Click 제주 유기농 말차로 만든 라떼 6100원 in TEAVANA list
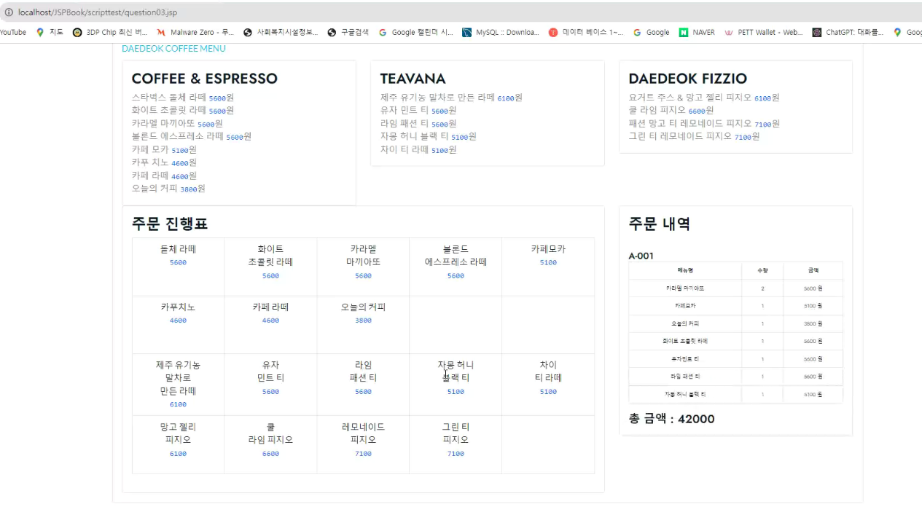This screenshot has width=922, height=531. pyautogui.click(x=451, y=98)
